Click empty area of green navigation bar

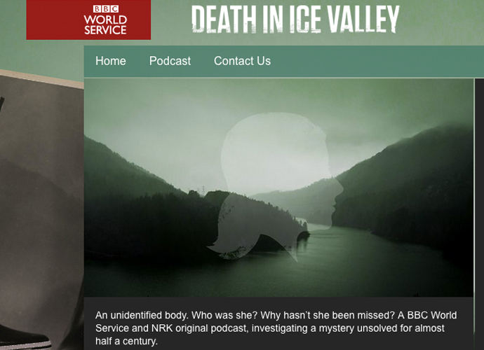pyautogui.click(x=377, y=61)
